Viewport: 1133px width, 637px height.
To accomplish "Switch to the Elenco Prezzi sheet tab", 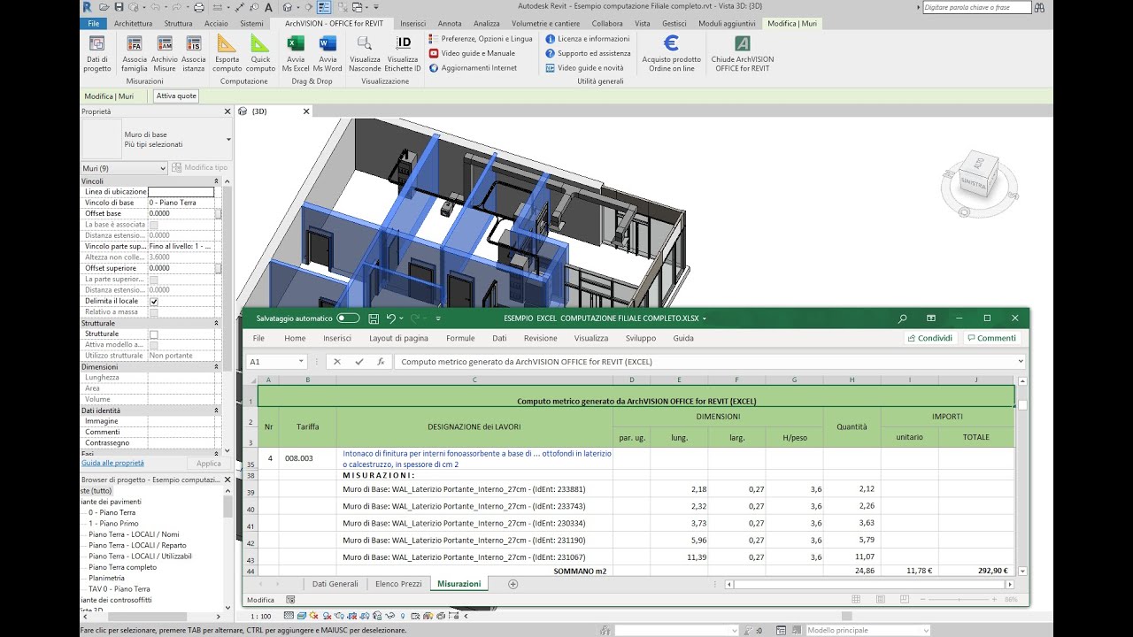I will (x=398, y=584).
